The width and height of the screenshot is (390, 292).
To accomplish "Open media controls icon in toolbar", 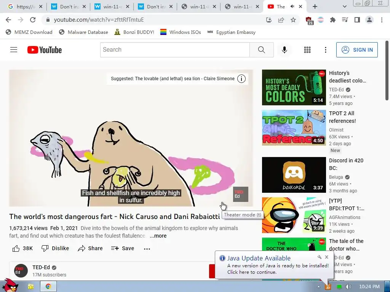I will coord(345,20).
